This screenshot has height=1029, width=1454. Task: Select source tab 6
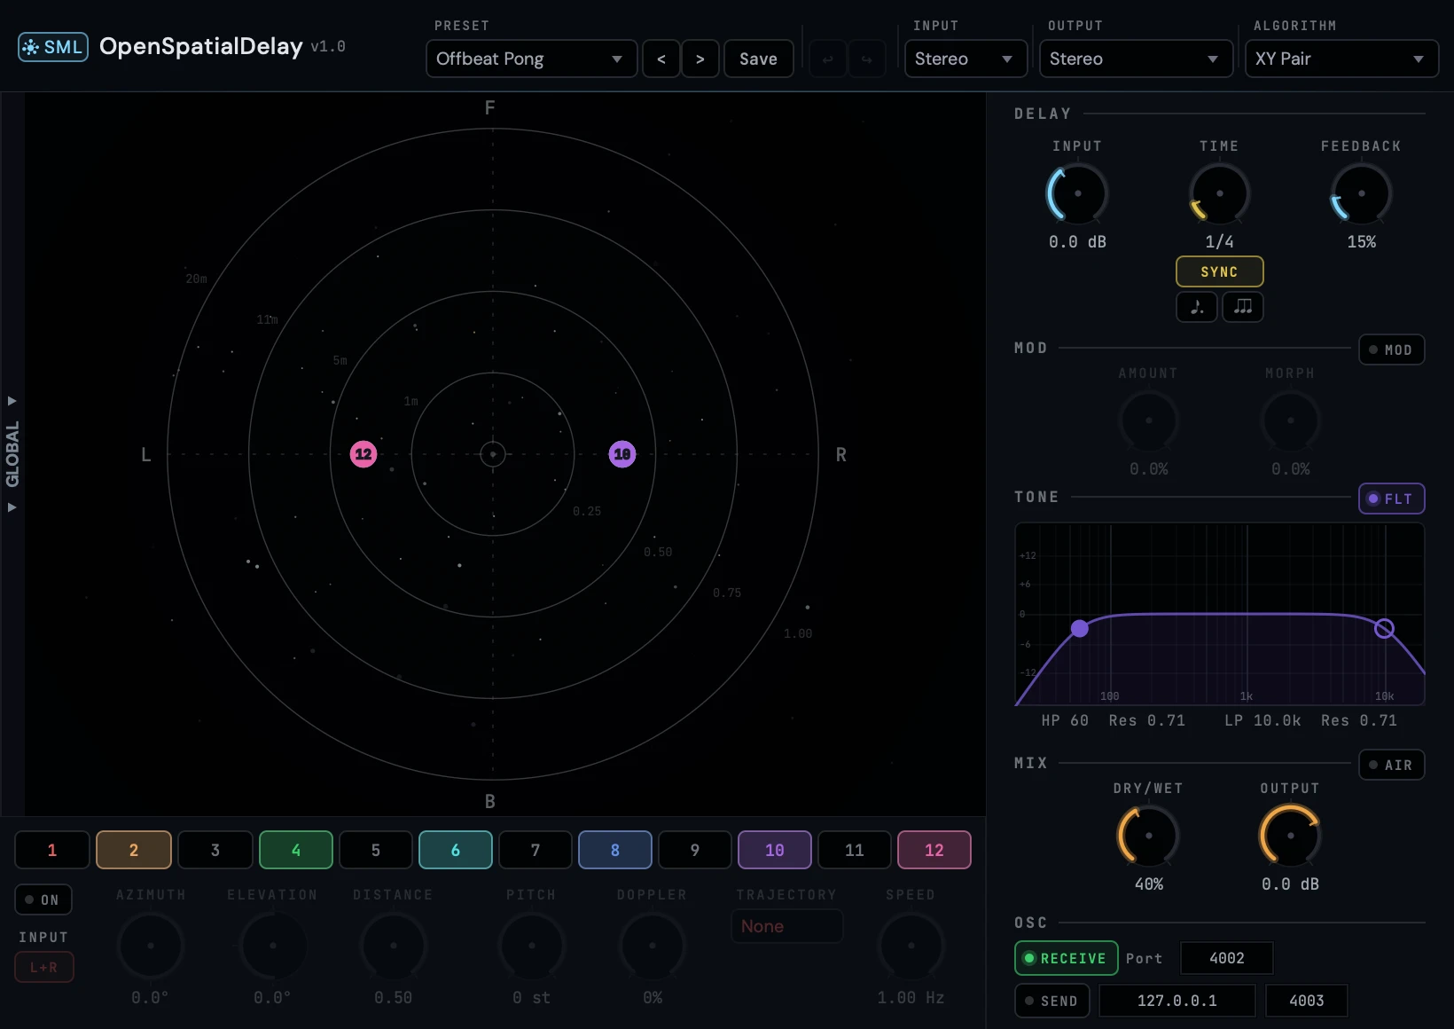coord(456,850)
